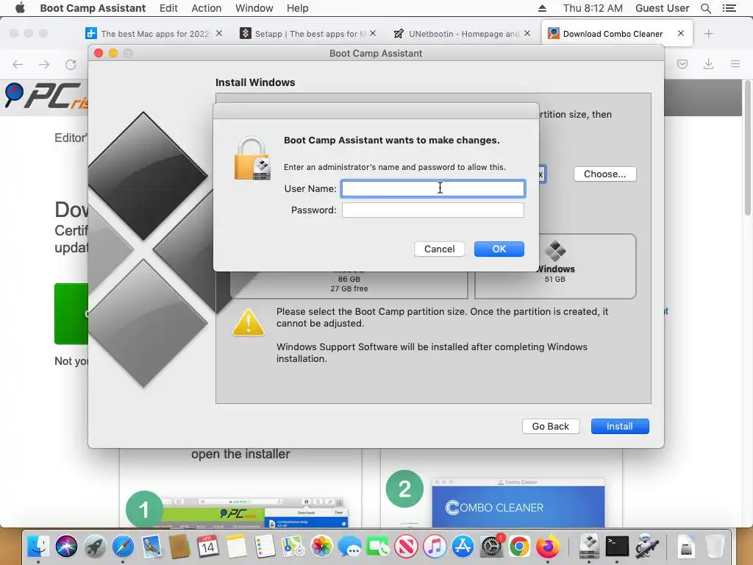This screenshot has height=565, width=753.
Task: Open the Music app in Dock
Action: coord(435,547)
